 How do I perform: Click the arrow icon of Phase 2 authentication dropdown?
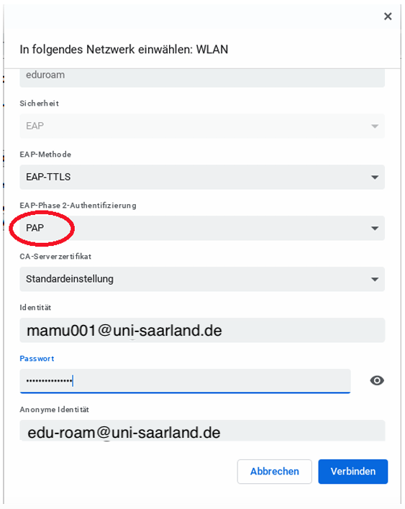pyautogui.click(x=375, y=228)
